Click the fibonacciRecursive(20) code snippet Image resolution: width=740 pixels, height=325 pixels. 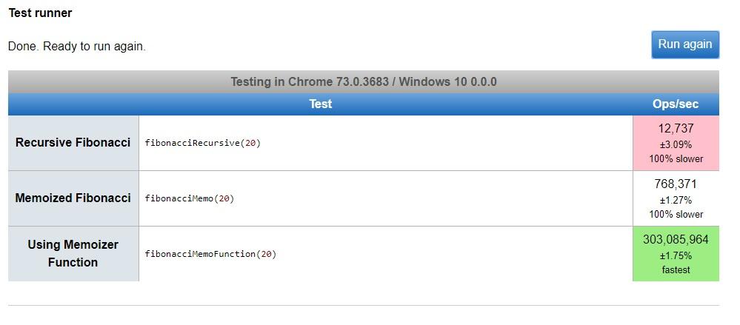(203, 143)
